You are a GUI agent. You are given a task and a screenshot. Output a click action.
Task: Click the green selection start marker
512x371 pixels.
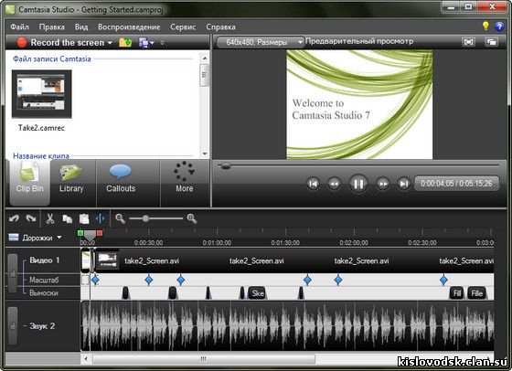[x=80, y=233]
